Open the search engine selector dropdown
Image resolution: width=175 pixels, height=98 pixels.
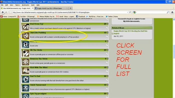click(135, 12)
